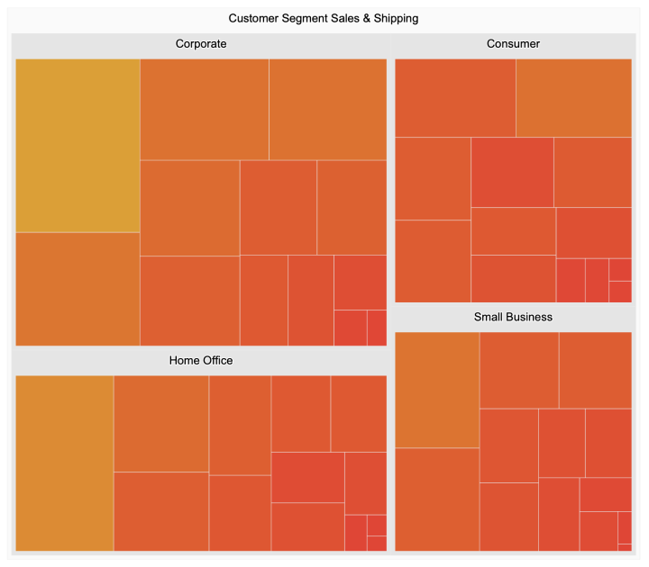Image resolution: width=649 pixels, height=567 pixels.
Task: Click the chart title Customer Segment Sales & Shipping
Action: (324, 18)
